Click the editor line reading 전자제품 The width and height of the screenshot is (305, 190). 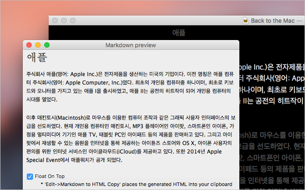[272, 67]
